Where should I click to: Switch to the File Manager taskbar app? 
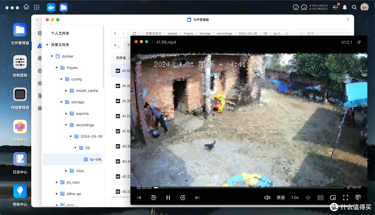point(64,7)
